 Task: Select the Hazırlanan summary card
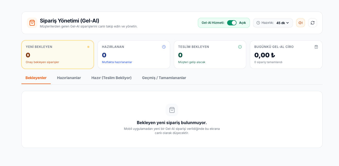[134, 54]
